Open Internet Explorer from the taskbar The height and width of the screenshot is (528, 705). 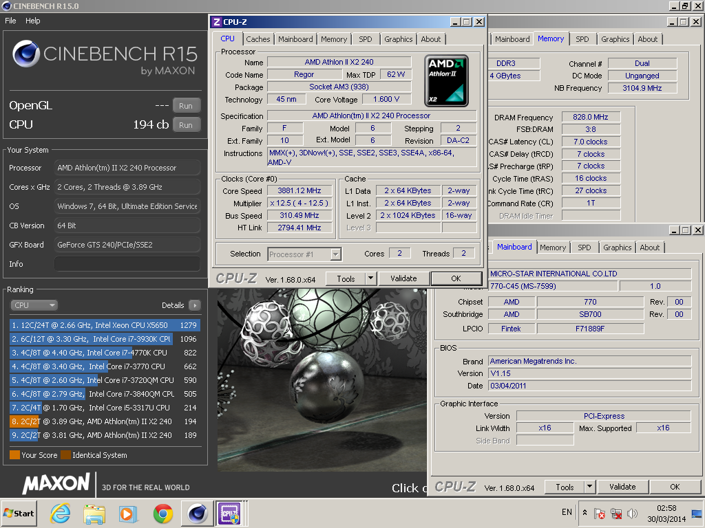point(61,513)
